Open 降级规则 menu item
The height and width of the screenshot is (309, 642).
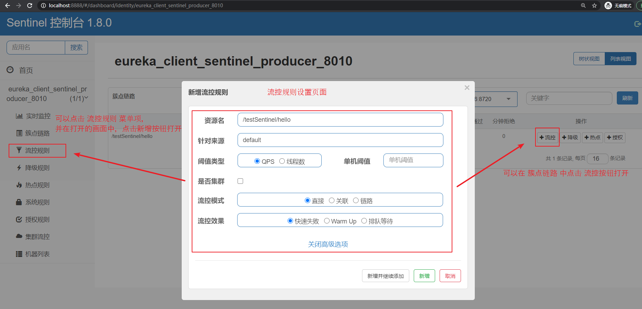coord(38,168)
